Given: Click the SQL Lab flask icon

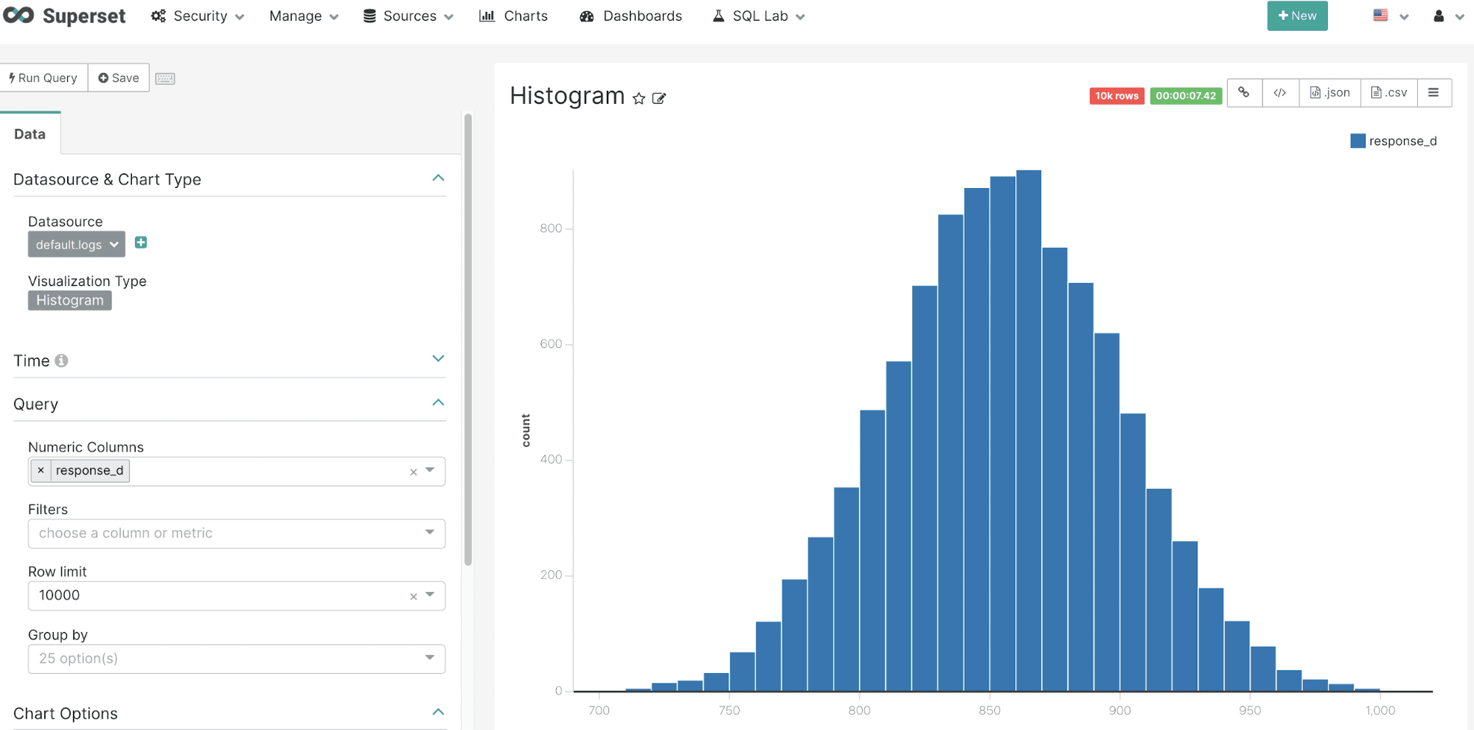Looking at the screenshot, I should click(x=718, y=16).
